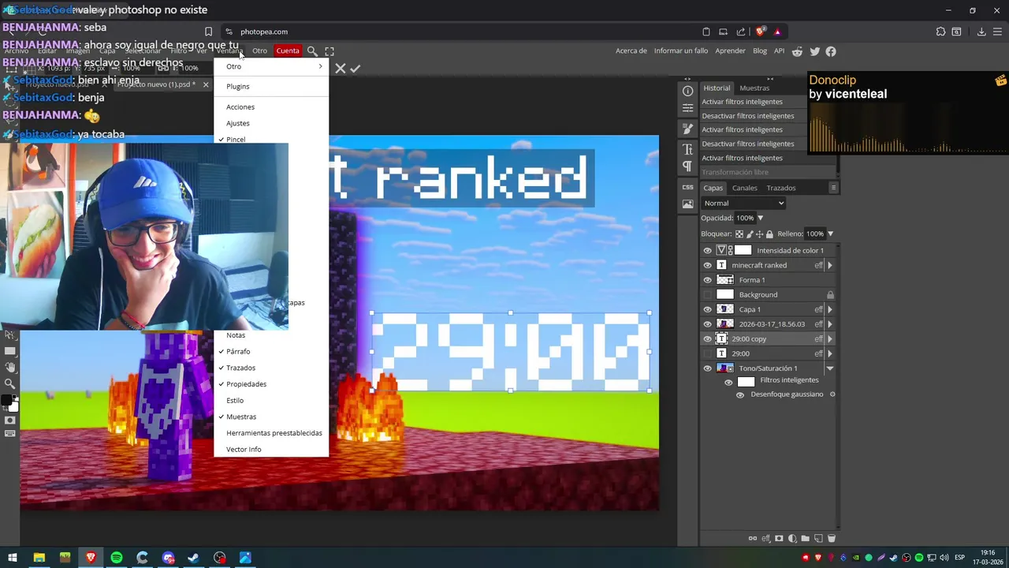Open the Properties info panel icon

pyautogui.click(x=687, y=92)
